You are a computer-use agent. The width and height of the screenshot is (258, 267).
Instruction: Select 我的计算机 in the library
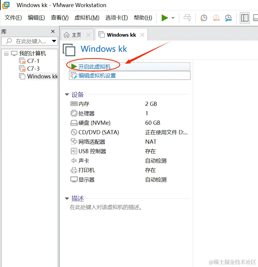pos(32,54)
